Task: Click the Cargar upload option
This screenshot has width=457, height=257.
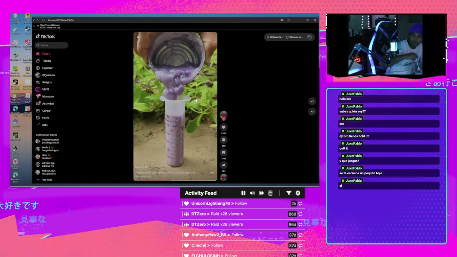Action: [43, 111]
